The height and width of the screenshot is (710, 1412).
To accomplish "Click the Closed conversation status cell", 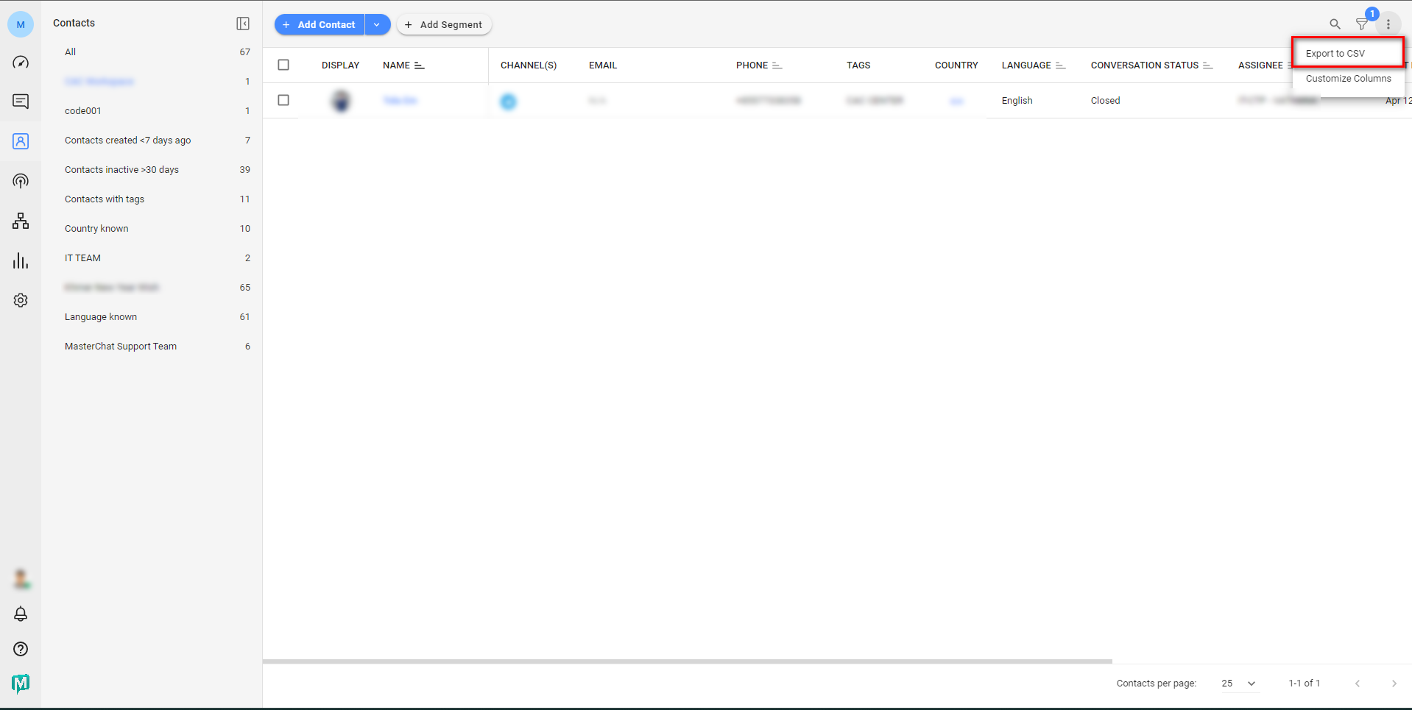I will click(1105, 101).
